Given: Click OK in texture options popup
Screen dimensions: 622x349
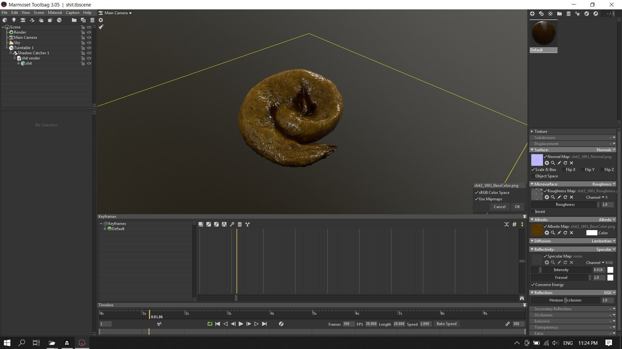Looking at the screenshot, I should (517, 207).
